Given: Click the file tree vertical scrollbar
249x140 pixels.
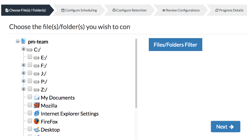Looking at the screenshot, I should click(136, 73).
